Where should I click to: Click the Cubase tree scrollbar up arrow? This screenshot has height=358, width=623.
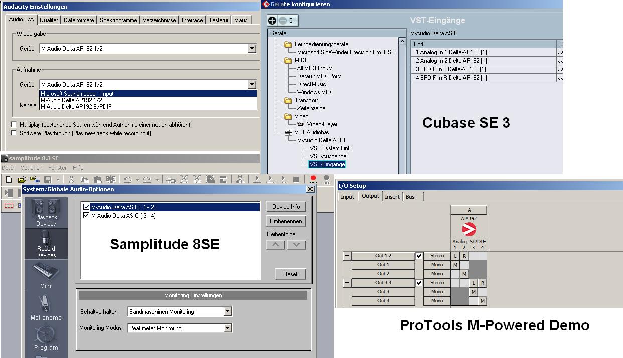coord(402,41)
